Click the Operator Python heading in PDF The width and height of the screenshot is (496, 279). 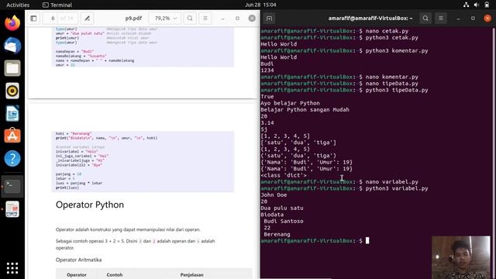(90, 205)
